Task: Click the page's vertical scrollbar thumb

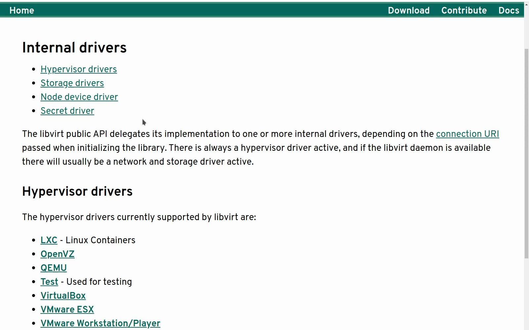Action: 526,153
